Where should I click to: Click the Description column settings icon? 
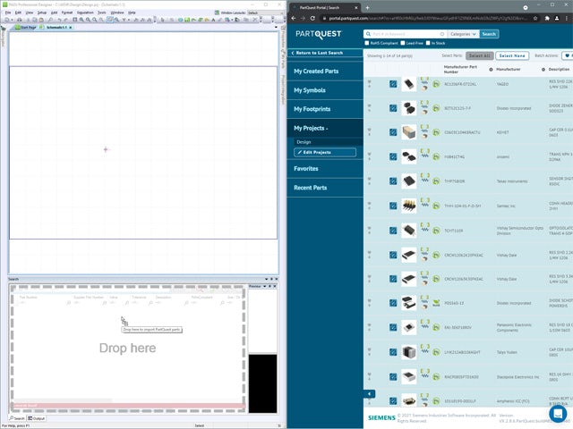(543, 70)
